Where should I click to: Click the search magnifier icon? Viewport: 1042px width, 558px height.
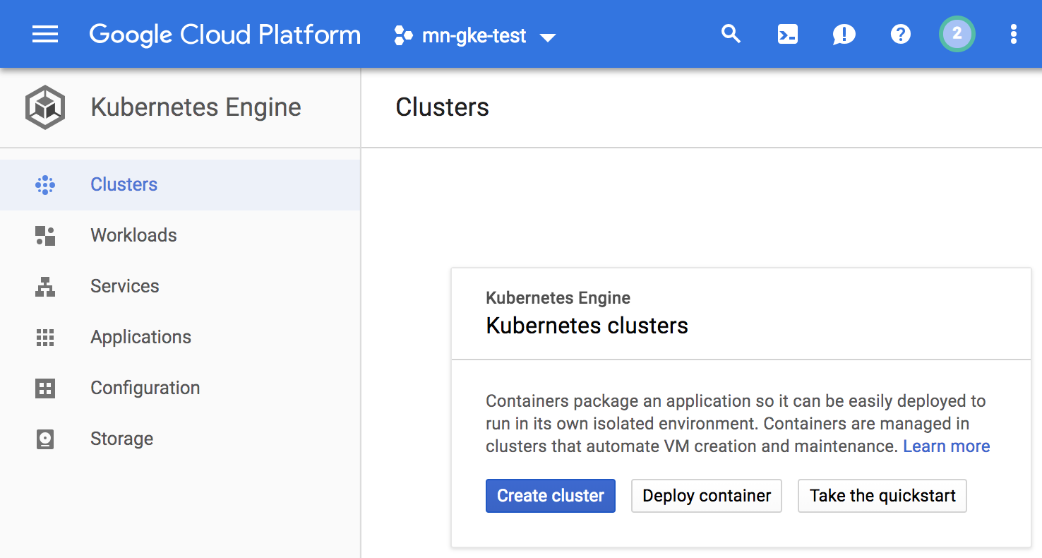[731, 34]
